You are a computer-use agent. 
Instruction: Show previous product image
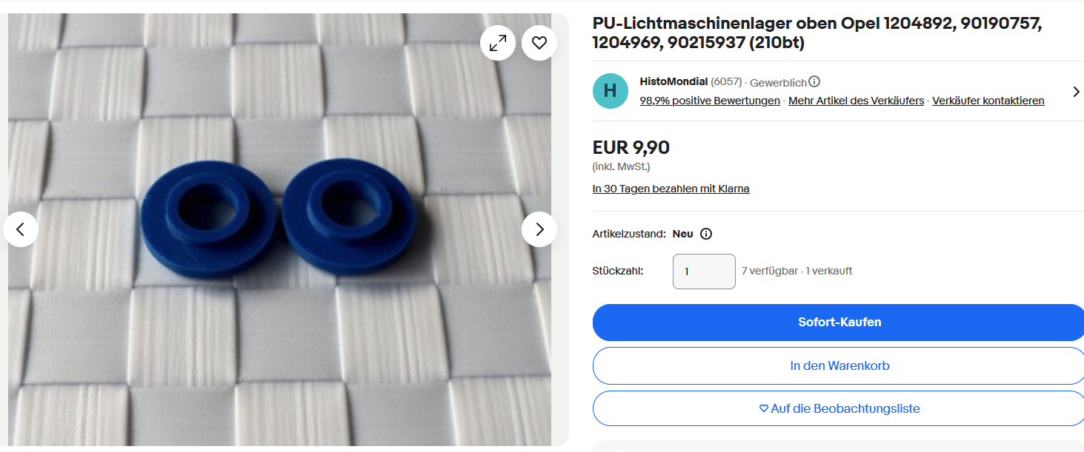[x=21, y=229]
